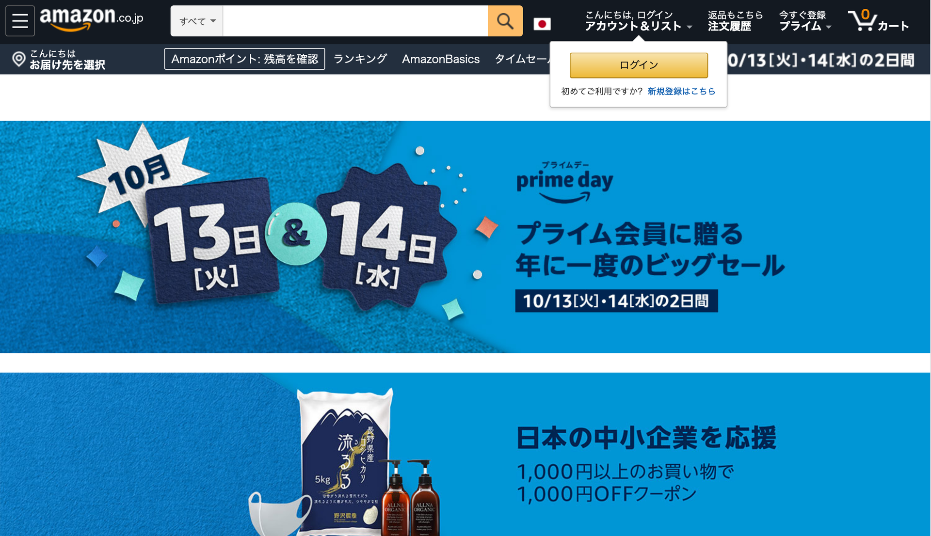Open the AmazonBasics nav item
This screenshot has width=931, height=536.
(x=440, y=59)
